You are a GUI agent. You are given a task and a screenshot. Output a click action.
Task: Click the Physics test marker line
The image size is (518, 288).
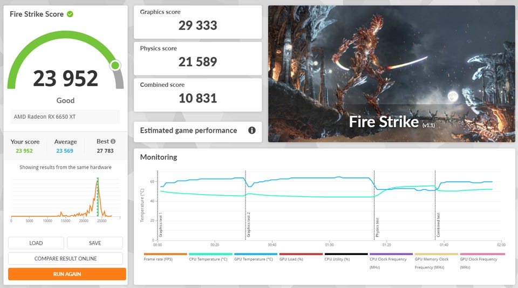click(374, 205)
